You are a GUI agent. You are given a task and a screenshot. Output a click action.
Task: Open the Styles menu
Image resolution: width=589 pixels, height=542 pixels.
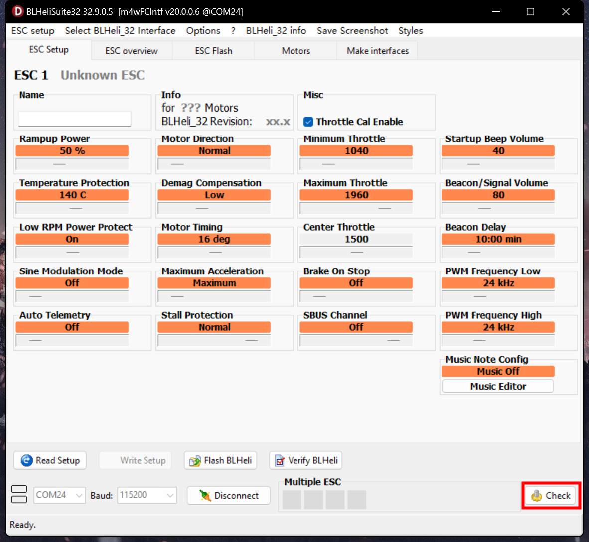[411, 31]
